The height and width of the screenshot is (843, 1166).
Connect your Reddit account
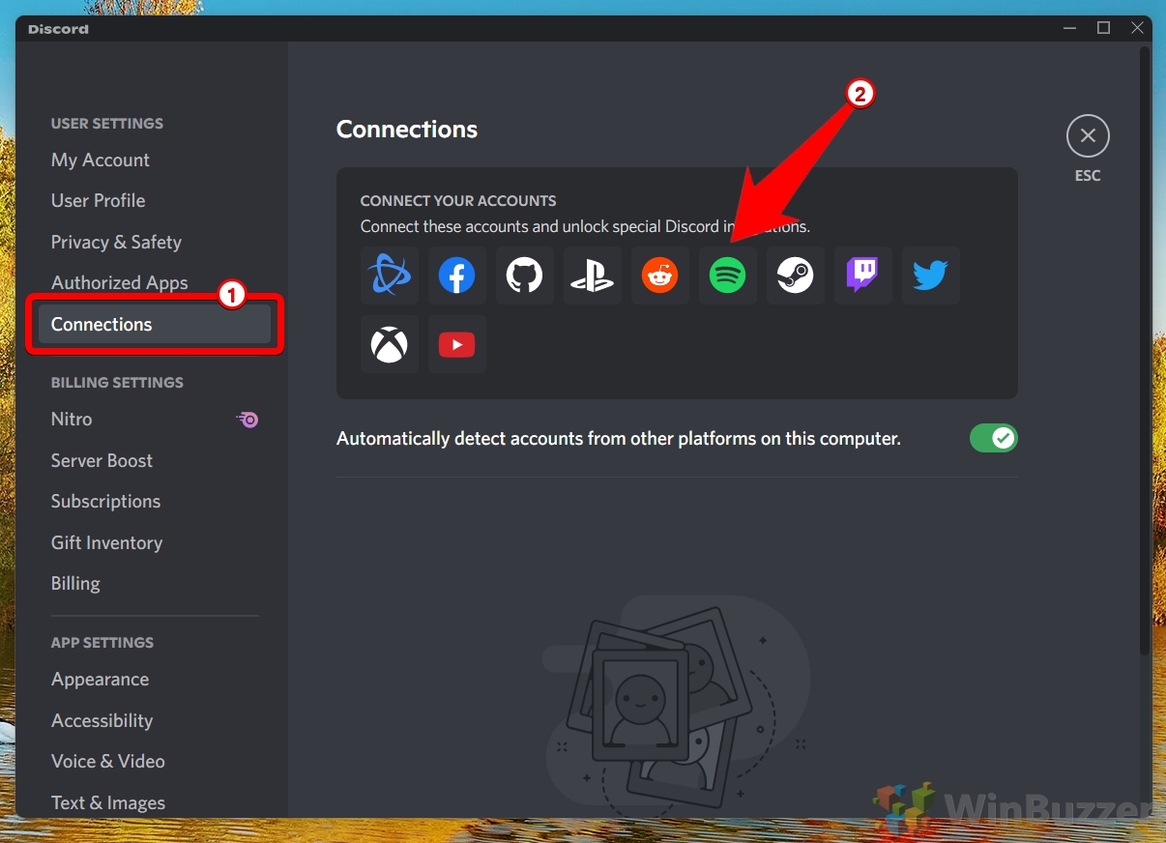(660, 276)
